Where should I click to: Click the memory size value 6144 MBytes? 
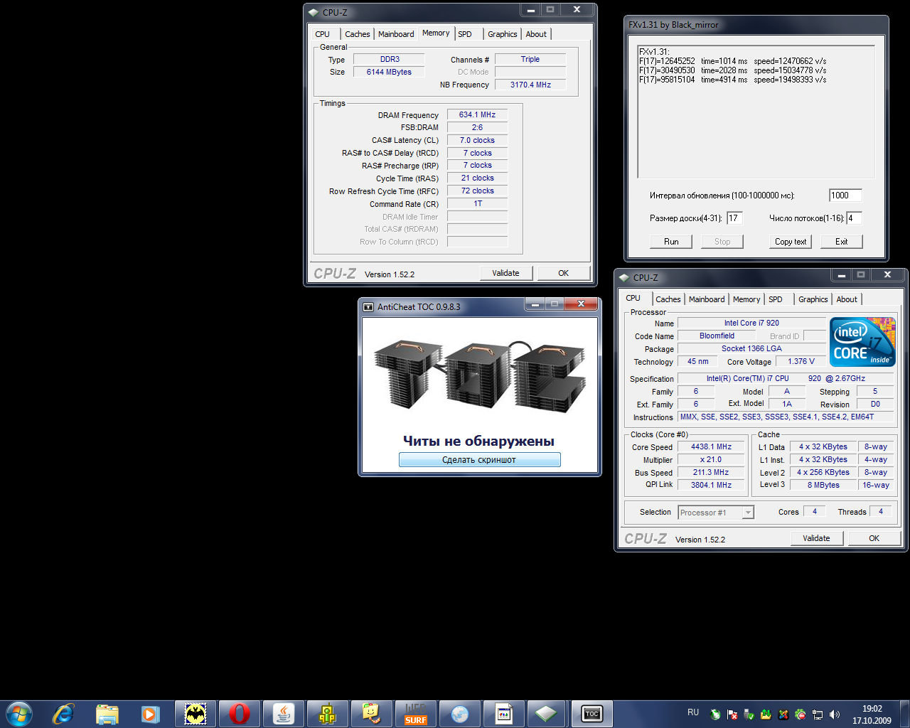pos(389,72)
